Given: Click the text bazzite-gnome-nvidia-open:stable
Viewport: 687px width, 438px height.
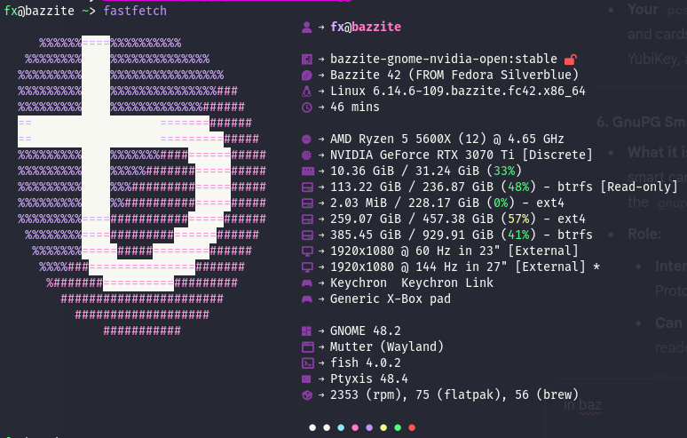Looking at the screenshot, I should pos(444,60).
